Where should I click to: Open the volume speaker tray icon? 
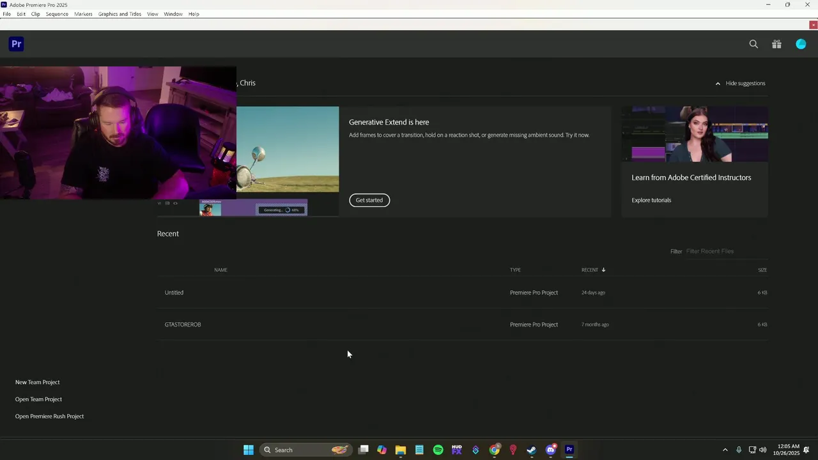click(762, 450)
